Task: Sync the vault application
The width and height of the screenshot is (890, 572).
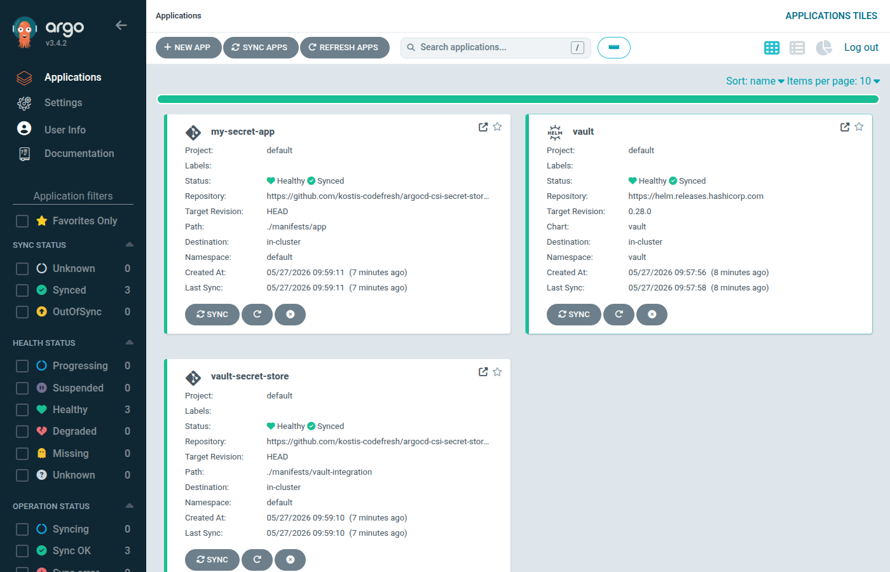Action: click(574, 315)
